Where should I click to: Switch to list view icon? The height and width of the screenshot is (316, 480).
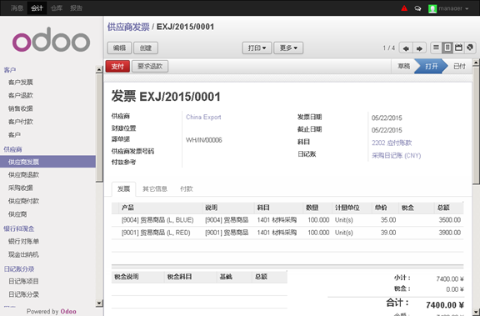436,48
